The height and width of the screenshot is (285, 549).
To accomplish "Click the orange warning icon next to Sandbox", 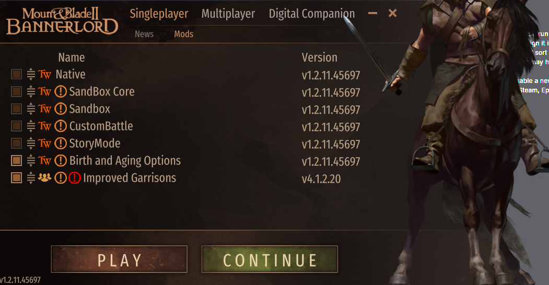I will pos(61,109).
